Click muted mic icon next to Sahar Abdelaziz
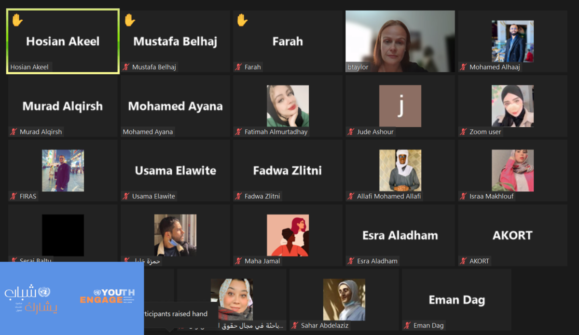Viewport: 579px width, 335px height. click(x=295, y=325)
